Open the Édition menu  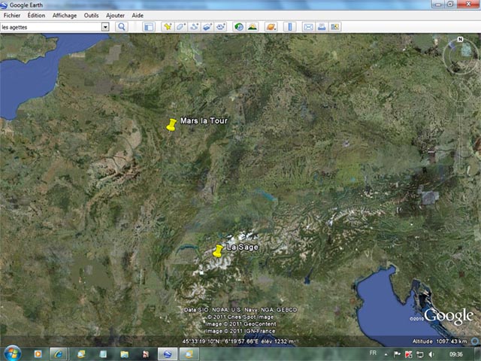point(36,15)
